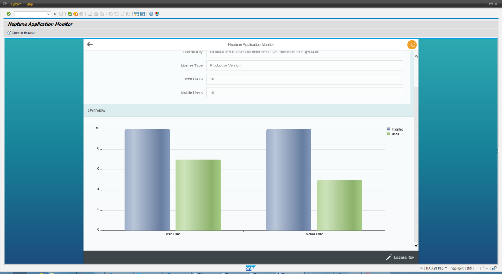This screenshot has height=274, width=502.
Task: Click the orange circle button at top right
Action: pos(412,44)
